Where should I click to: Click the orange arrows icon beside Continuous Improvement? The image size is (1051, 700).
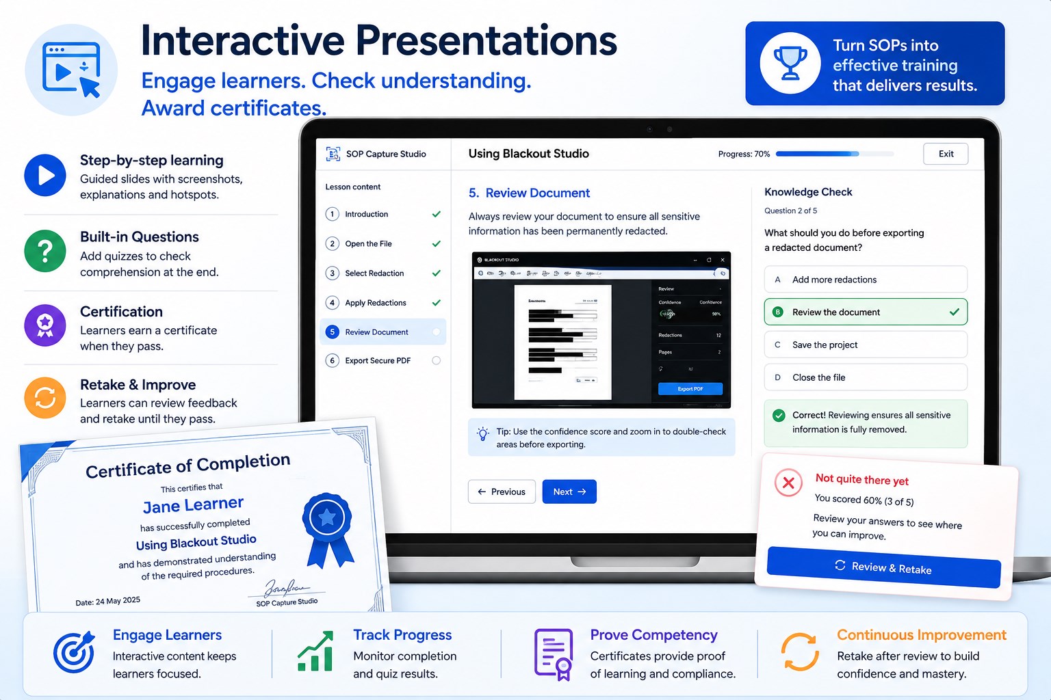800,651
